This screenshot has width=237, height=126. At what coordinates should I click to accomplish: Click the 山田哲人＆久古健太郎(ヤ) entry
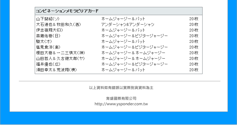pyautogui.click(x=60, y=59)
